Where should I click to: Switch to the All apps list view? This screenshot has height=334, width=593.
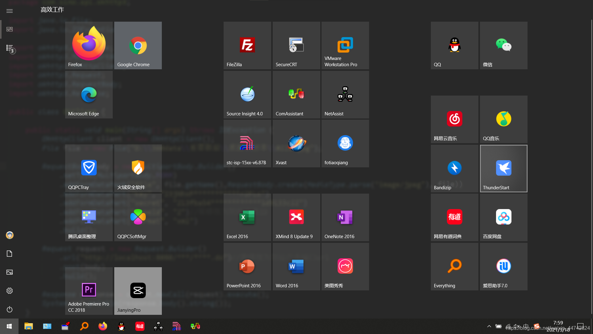[x=10, y=48]
